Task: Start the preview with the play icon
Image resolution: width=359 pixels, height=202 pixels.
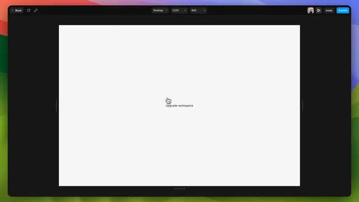Action: pyautogui.click(x=319, y=11)
